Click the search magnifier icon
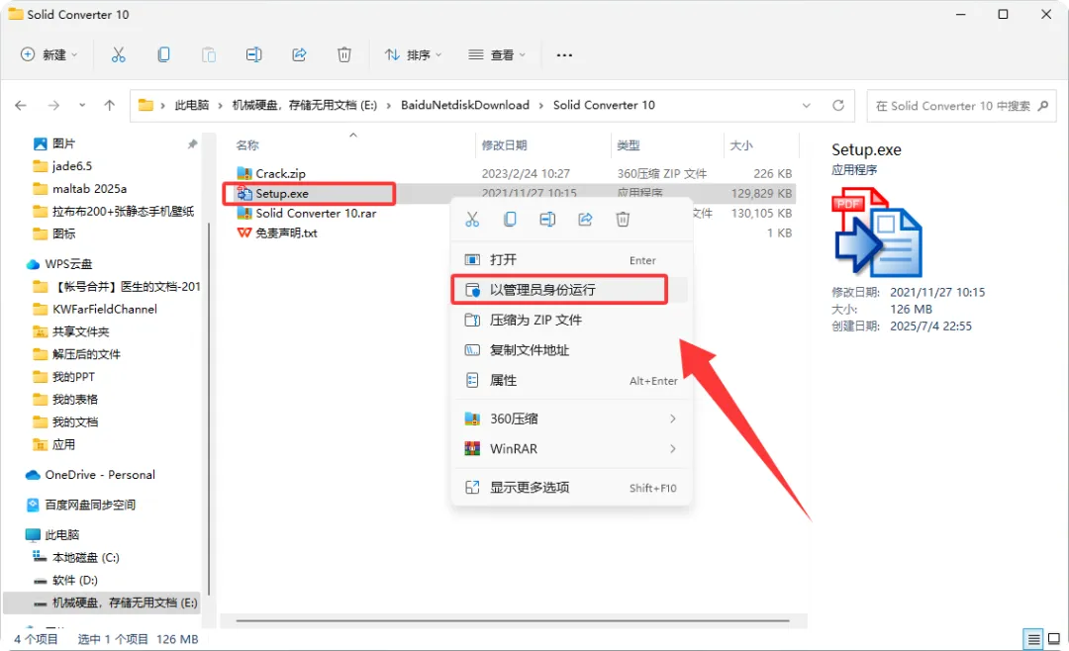This screenshot has width=1069, height=651. click(1043, 106)
